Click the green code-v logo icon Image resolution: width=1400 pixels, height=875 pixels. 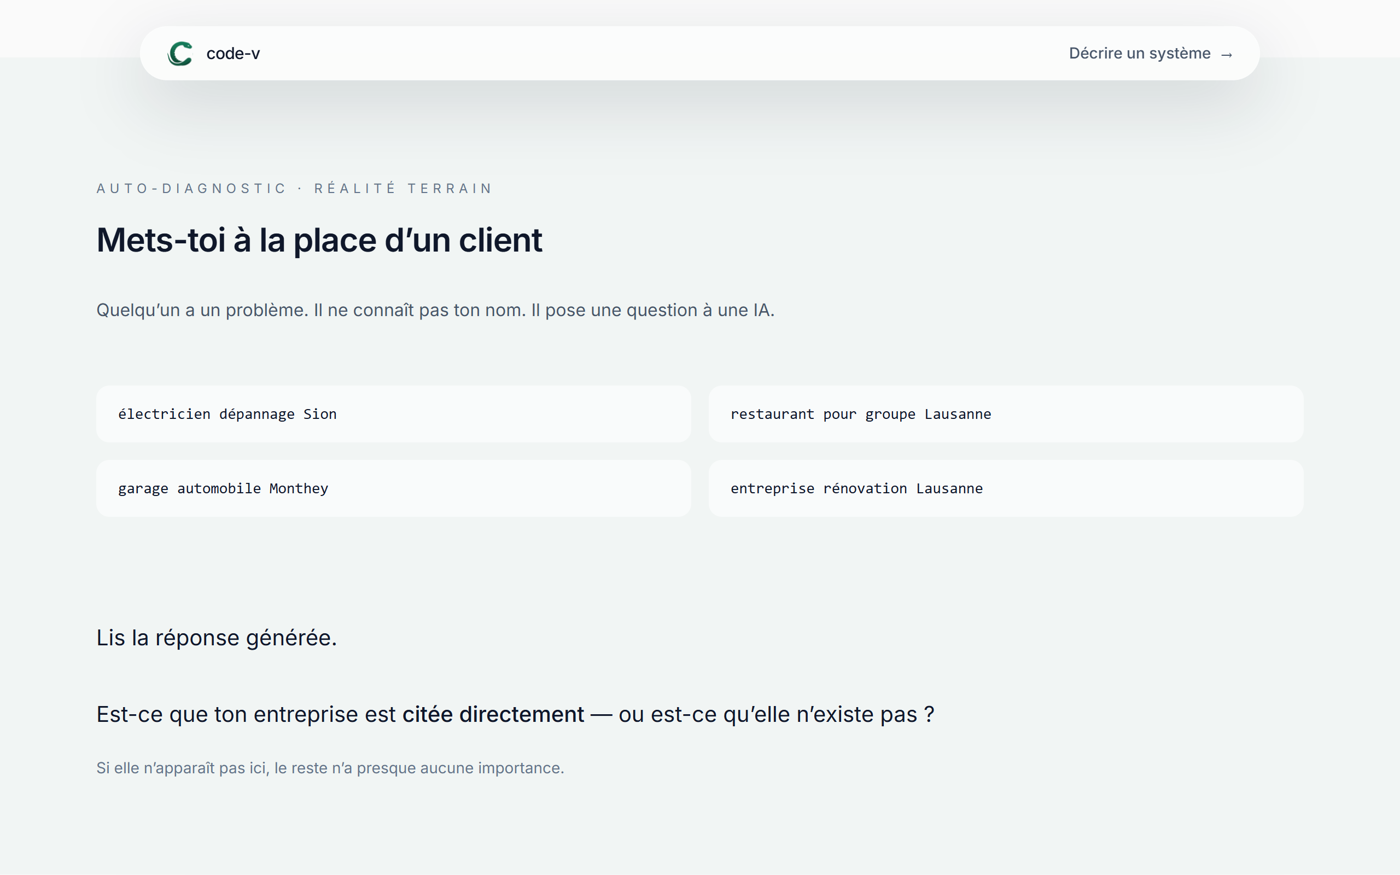180,54
